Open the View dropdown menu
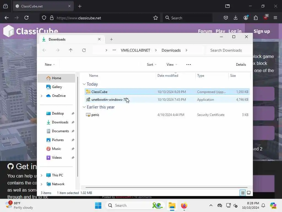 [x=172, y=65]
